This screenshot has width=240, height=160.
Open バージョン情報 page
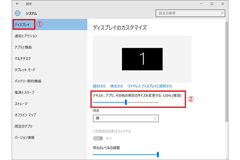click(x=50, y=138)
